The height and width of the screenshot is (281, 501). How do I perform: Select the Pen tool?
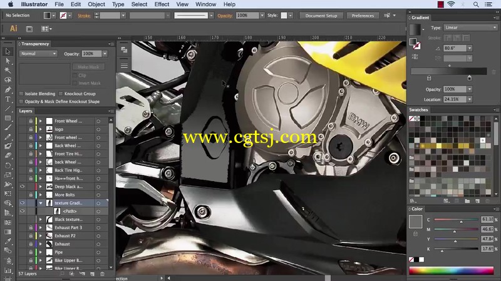[x=8, y=89]
